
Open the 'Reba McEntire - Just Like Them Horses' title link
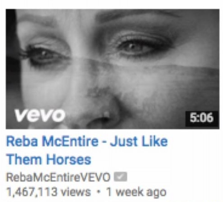point(87,150)
